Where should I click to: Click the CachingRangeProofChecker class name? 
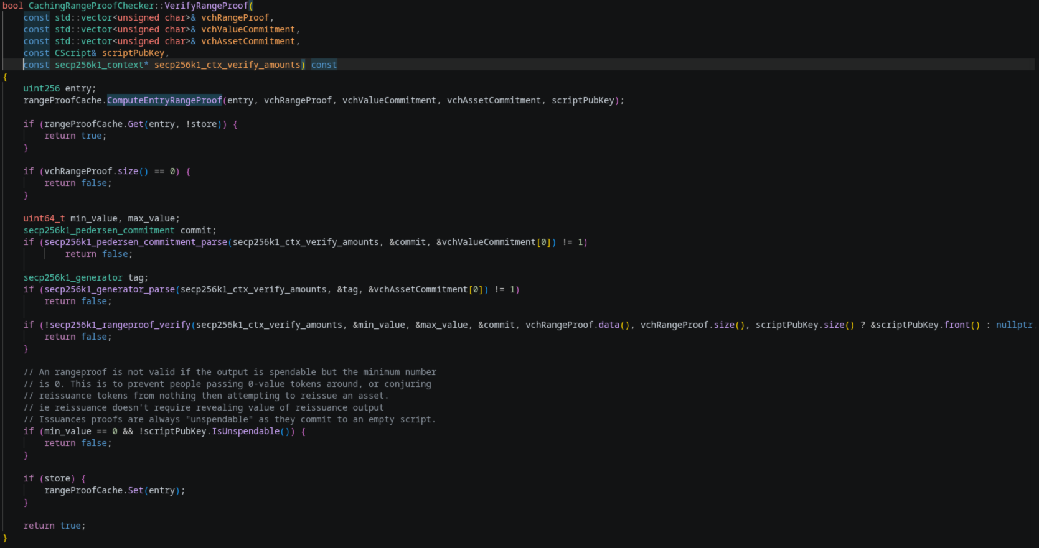(92, 6)
